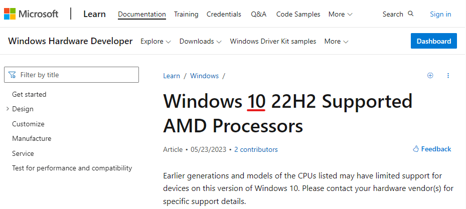The width and height of the screenshot is (466, 209).
Task: Expand the Windows Hardware More dropdown
Action: coord(336,41)
